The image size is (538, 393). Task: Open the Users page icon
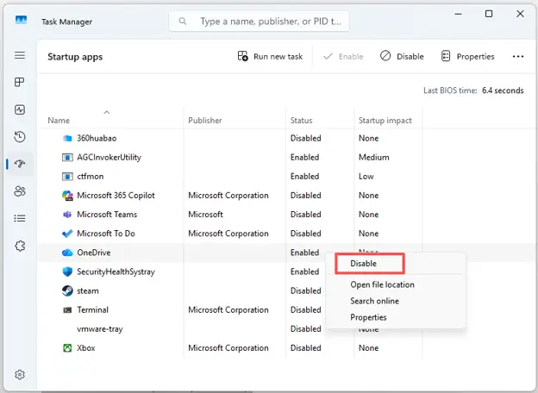point(20,191)
